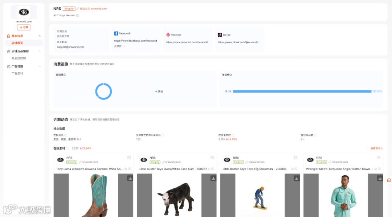
Task: Click the blue gender donut chart
Action: tap(103, 91)
